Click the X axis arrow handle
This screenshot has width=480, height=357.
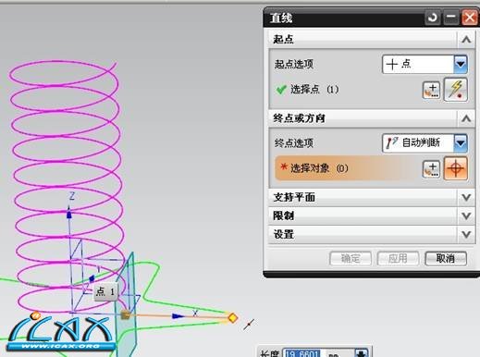point(178,316)
